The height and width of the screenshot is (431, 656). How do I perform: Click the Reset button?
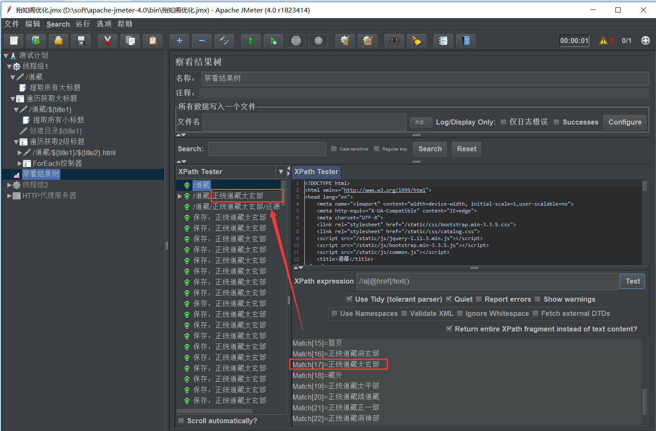[x=467, y=149]
